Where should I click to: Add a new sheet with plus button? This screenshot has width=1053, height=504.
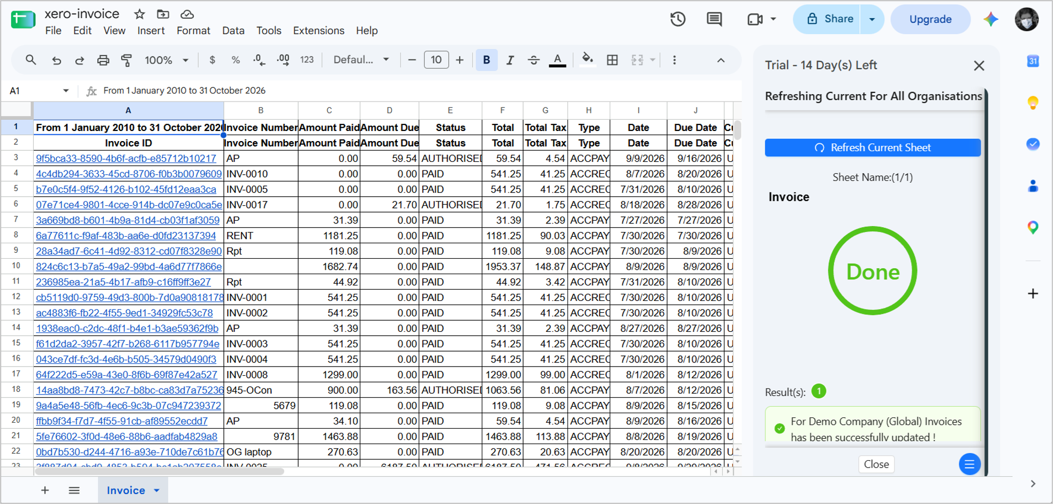(45, 490)
